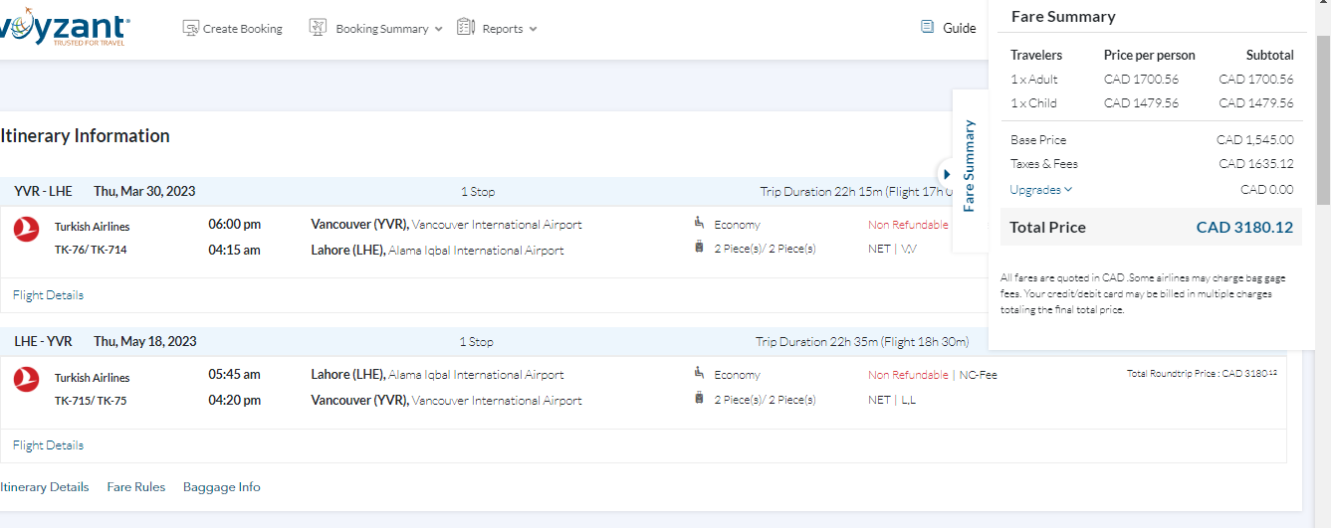Open Flight Details for YVR-LHE flight
The image size is (1331, 528).
coord(48,295)
